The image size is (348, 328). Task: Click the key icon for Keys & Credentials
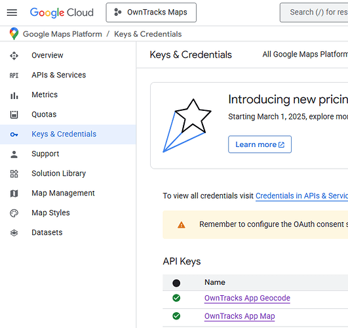pos(14,134)
